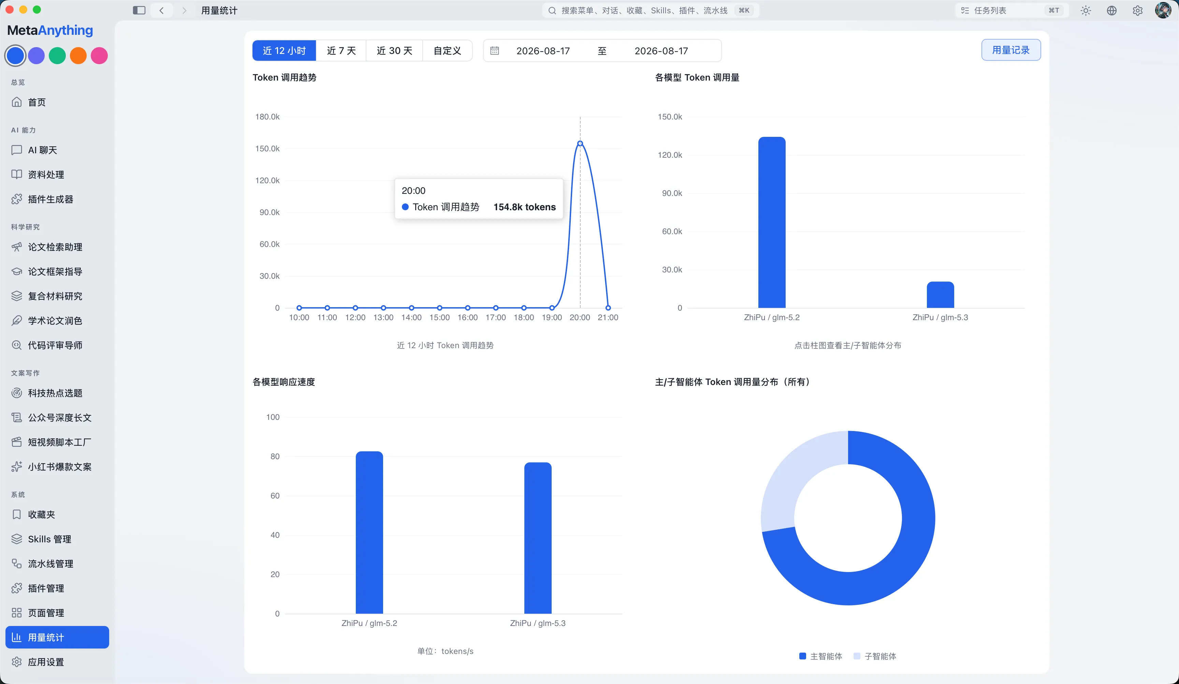
Task: Click the calendar icon in date range
Action: [495, 51]
